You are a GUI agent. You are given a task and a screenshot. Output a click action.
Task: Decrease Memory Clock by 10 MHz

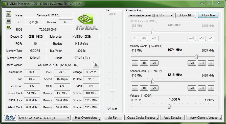click(x=144, y=63)
